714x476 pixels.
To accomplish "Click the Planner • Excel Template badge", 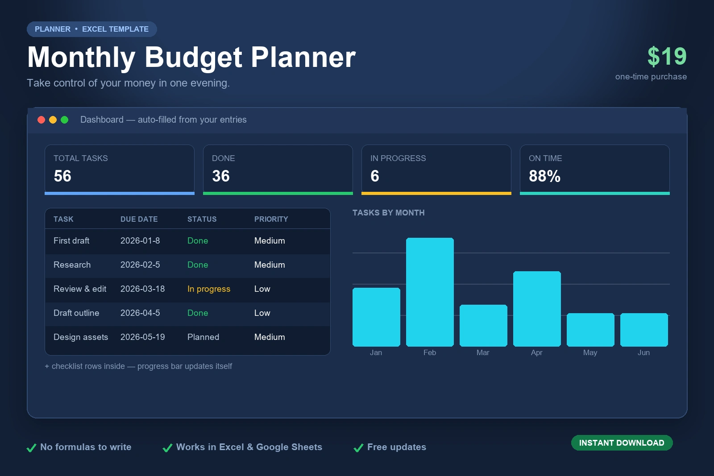I will click(x=92, y=29).
